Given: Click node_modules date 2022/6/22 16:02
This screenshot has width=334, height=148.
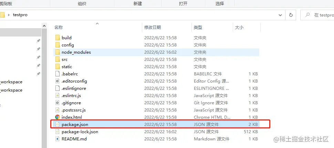Looking at the screenshot, I should (x=160, y=52).
